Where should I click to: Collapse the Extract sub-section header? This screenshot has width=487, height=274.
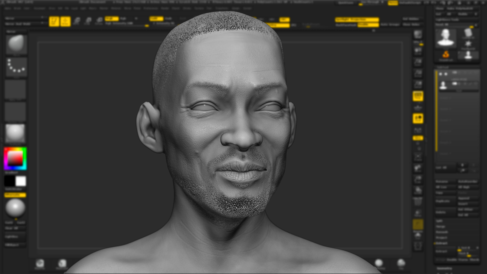pos(441,243)
